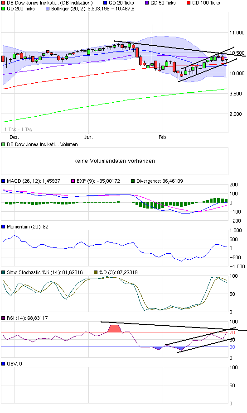Click the green Volumen legend swatch
This screenshot has height=413, width=247.
[3, 144]
